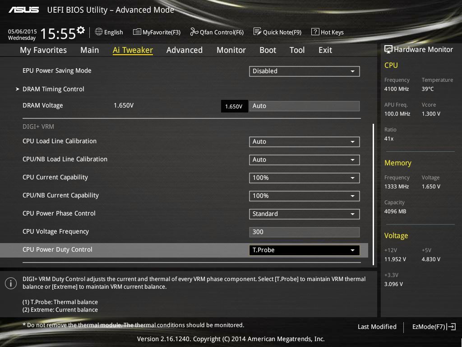
Task: Open the EPU Power Saving Mode dropdown
Action: point(304,71)
